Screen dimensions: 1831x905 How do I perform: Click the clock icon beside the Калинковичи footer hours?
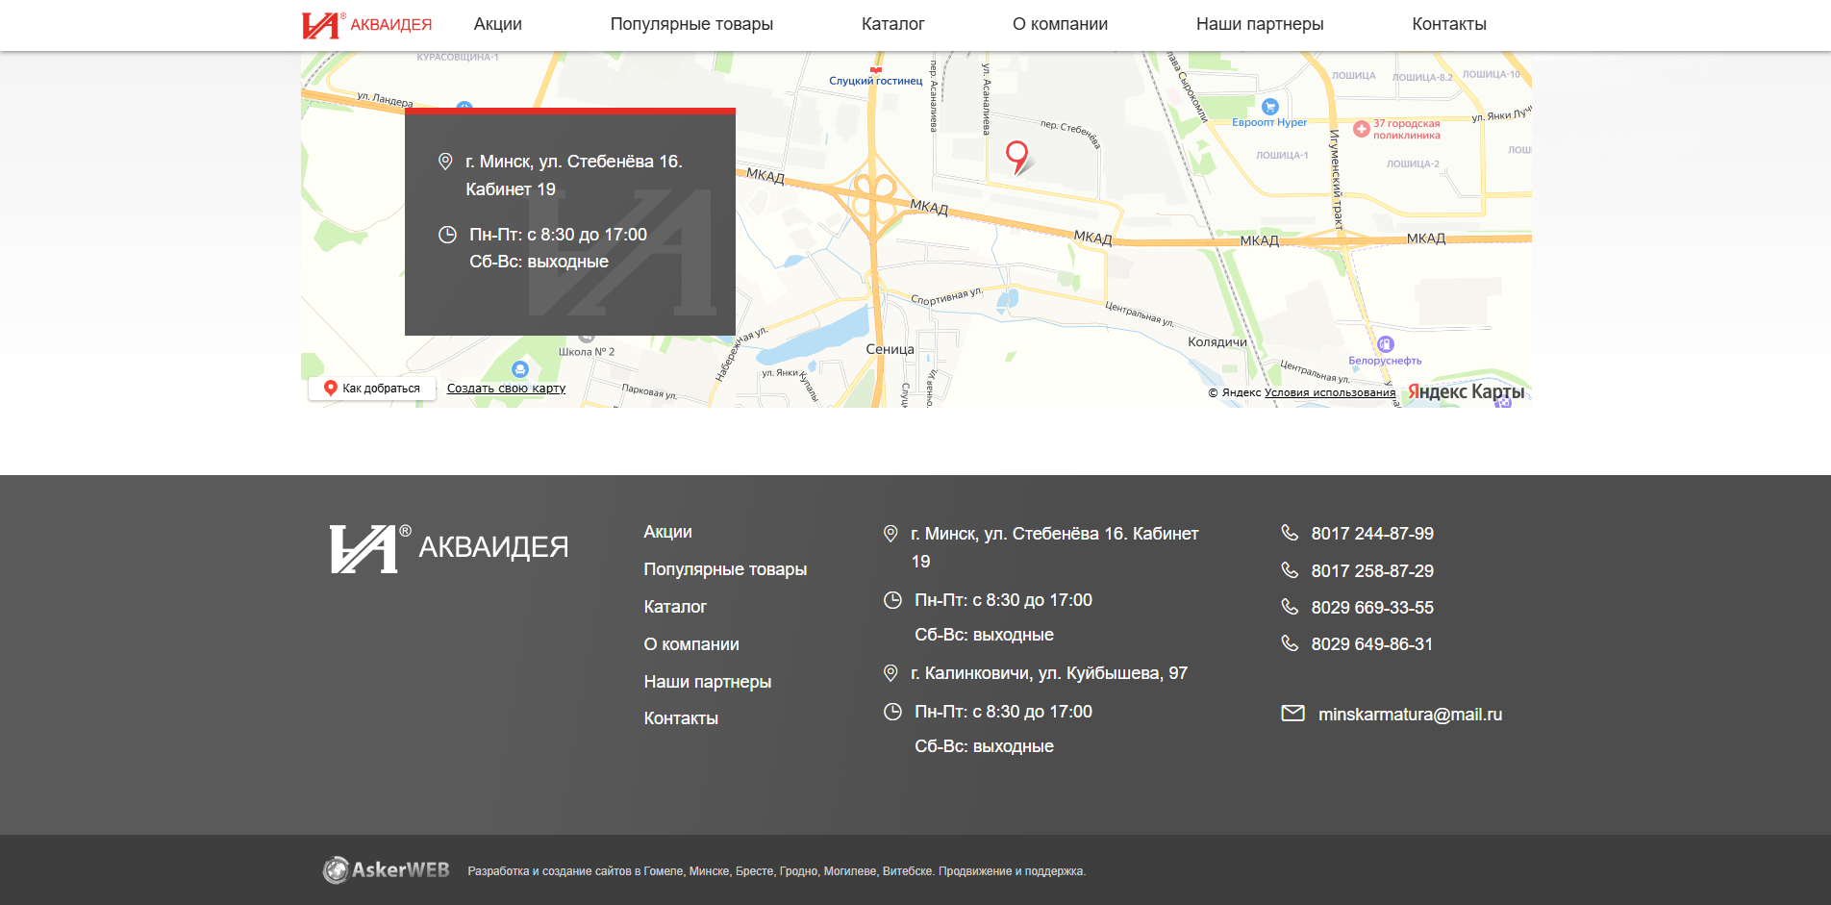tap(892, 712)
